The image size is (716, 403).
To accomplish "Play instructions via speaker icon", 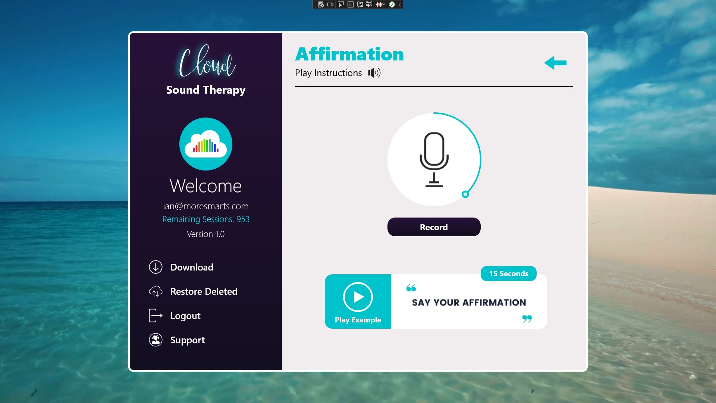I will point(374,73).
